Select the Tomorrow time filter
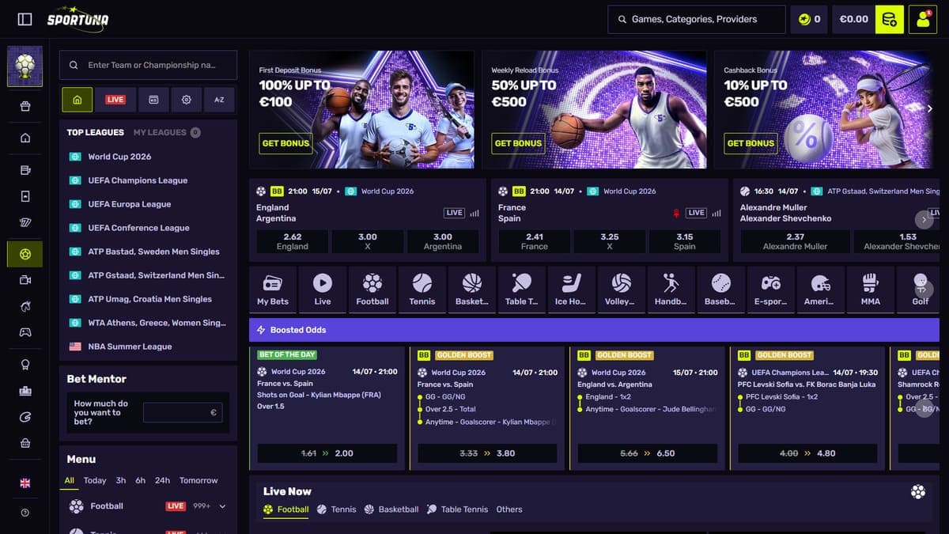 point(198,480)
